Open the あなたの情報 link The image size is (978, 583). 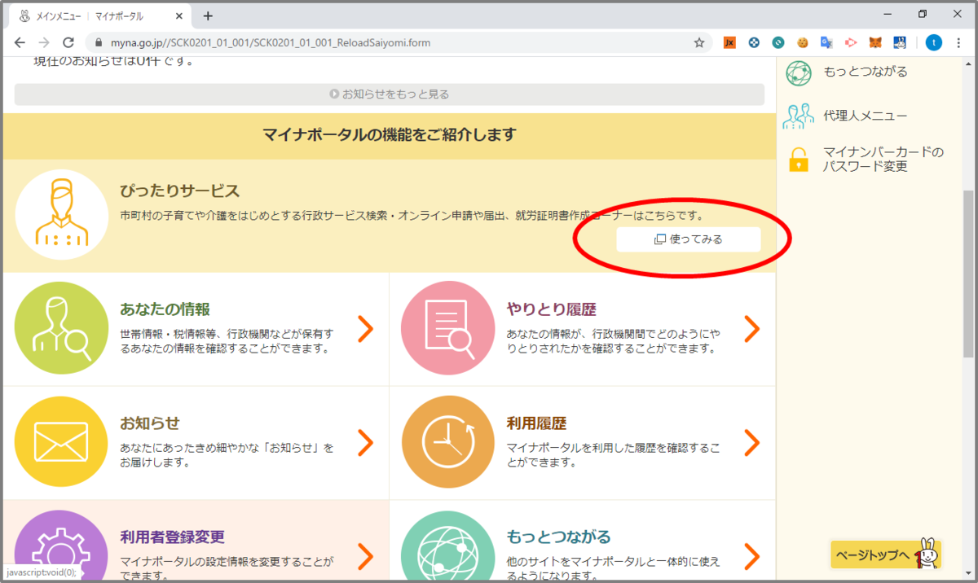pyautogui.click(x=165, y=309)
